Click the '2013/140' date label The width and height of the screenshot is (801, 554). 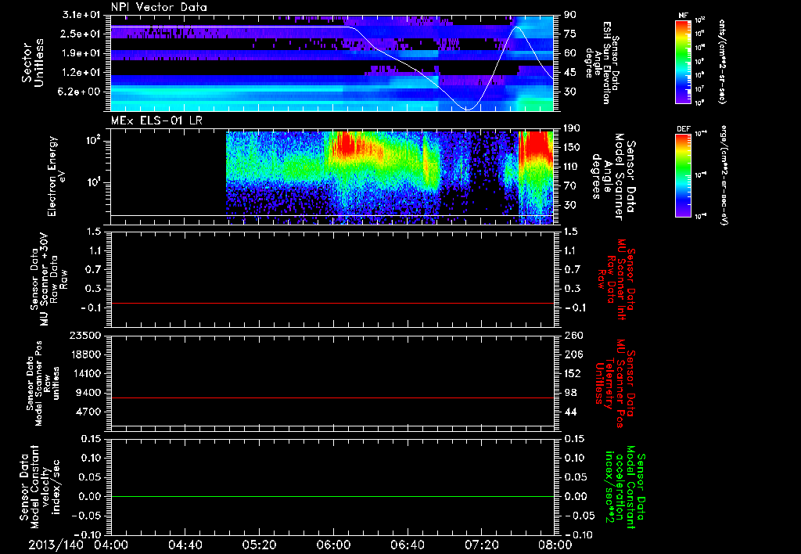(x=56, y=545)
